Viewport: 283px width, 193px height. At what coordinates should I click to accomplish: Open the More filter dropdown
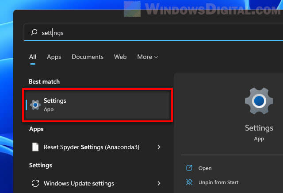point(148,57)
